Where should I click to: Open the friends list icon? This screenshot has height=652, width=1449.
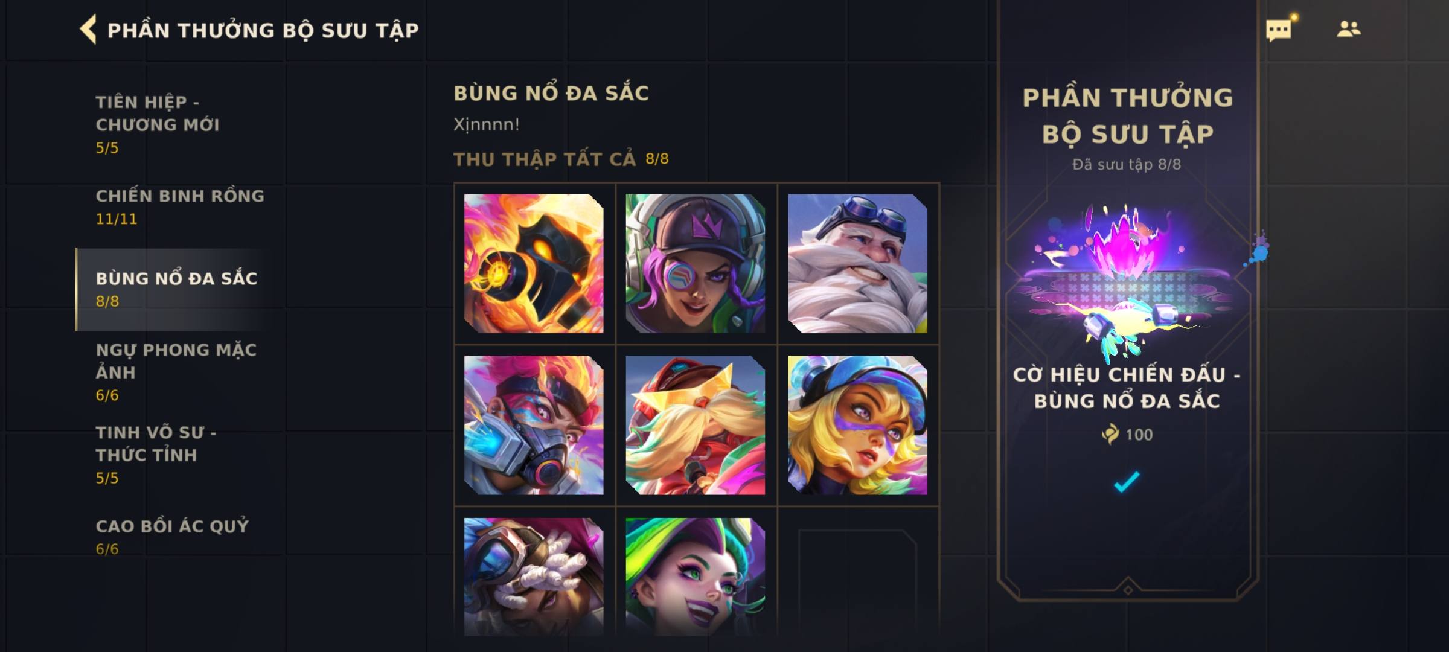(1349, 29)
